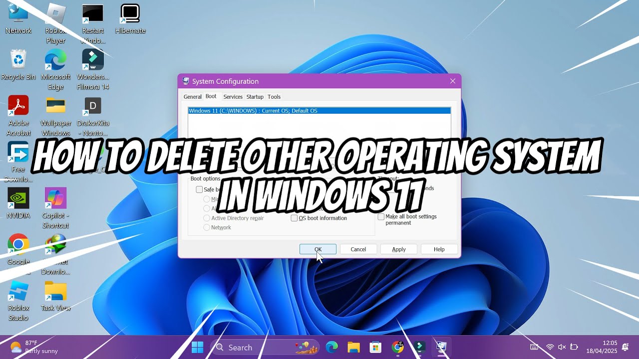Open the 87°F weather widget
Image resolution: width=639 pixels, height=359 pixels.
tap(34, 347)
